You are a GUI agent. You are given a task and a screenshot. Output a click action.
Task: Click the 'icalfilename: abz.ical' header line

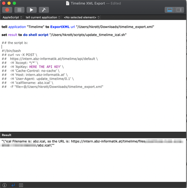tap(27, 83)
